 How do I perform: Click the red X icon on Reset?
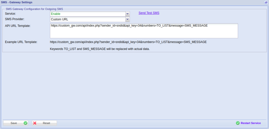click(35, 123)
